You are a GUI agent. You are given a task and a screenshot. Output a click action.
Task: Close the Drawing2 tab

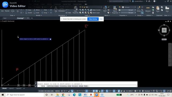(28, 18)
